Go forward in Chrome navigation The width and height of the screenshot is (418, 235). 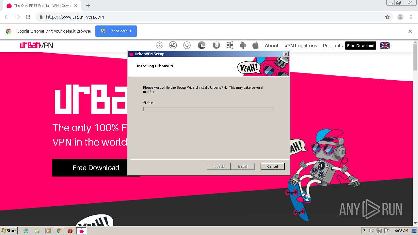pyautogui.click(x=18, y=17)
